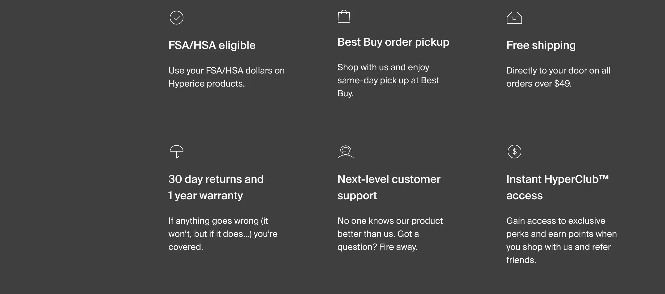Click the shipping box icon
The width and height of the screenshot is (665, 294).
pyautogui.click(x=514, y=18)
